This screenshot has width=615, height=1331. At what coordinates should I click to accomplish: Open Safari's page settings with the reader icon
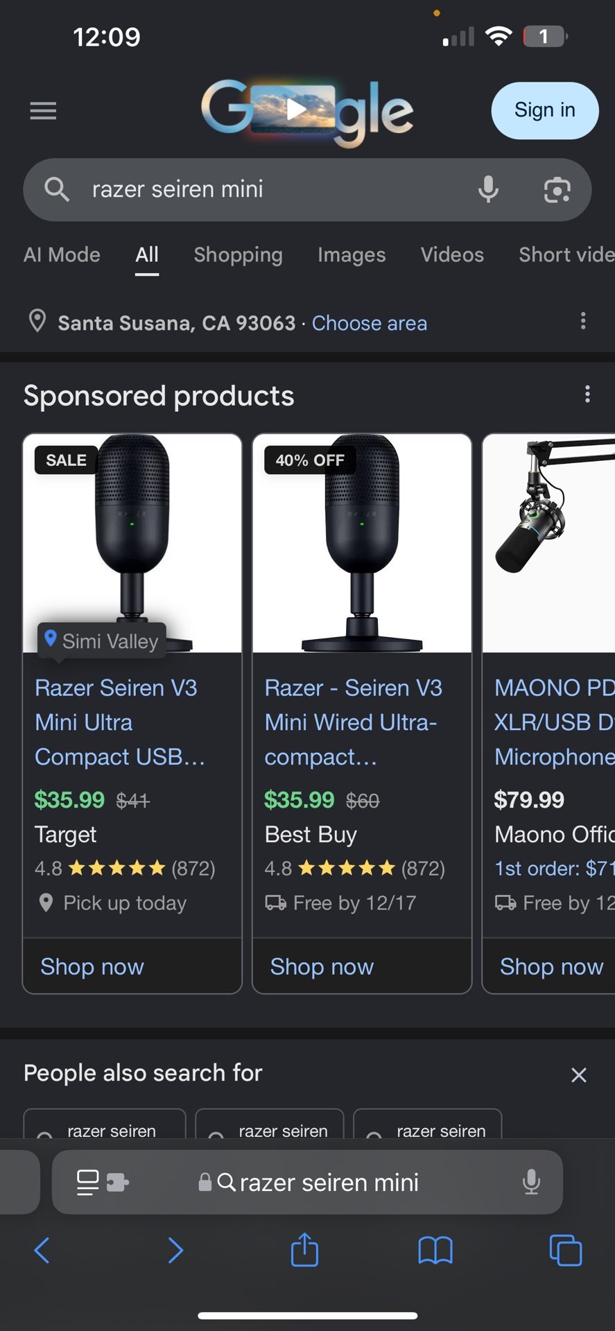(x=87, y=1182)
